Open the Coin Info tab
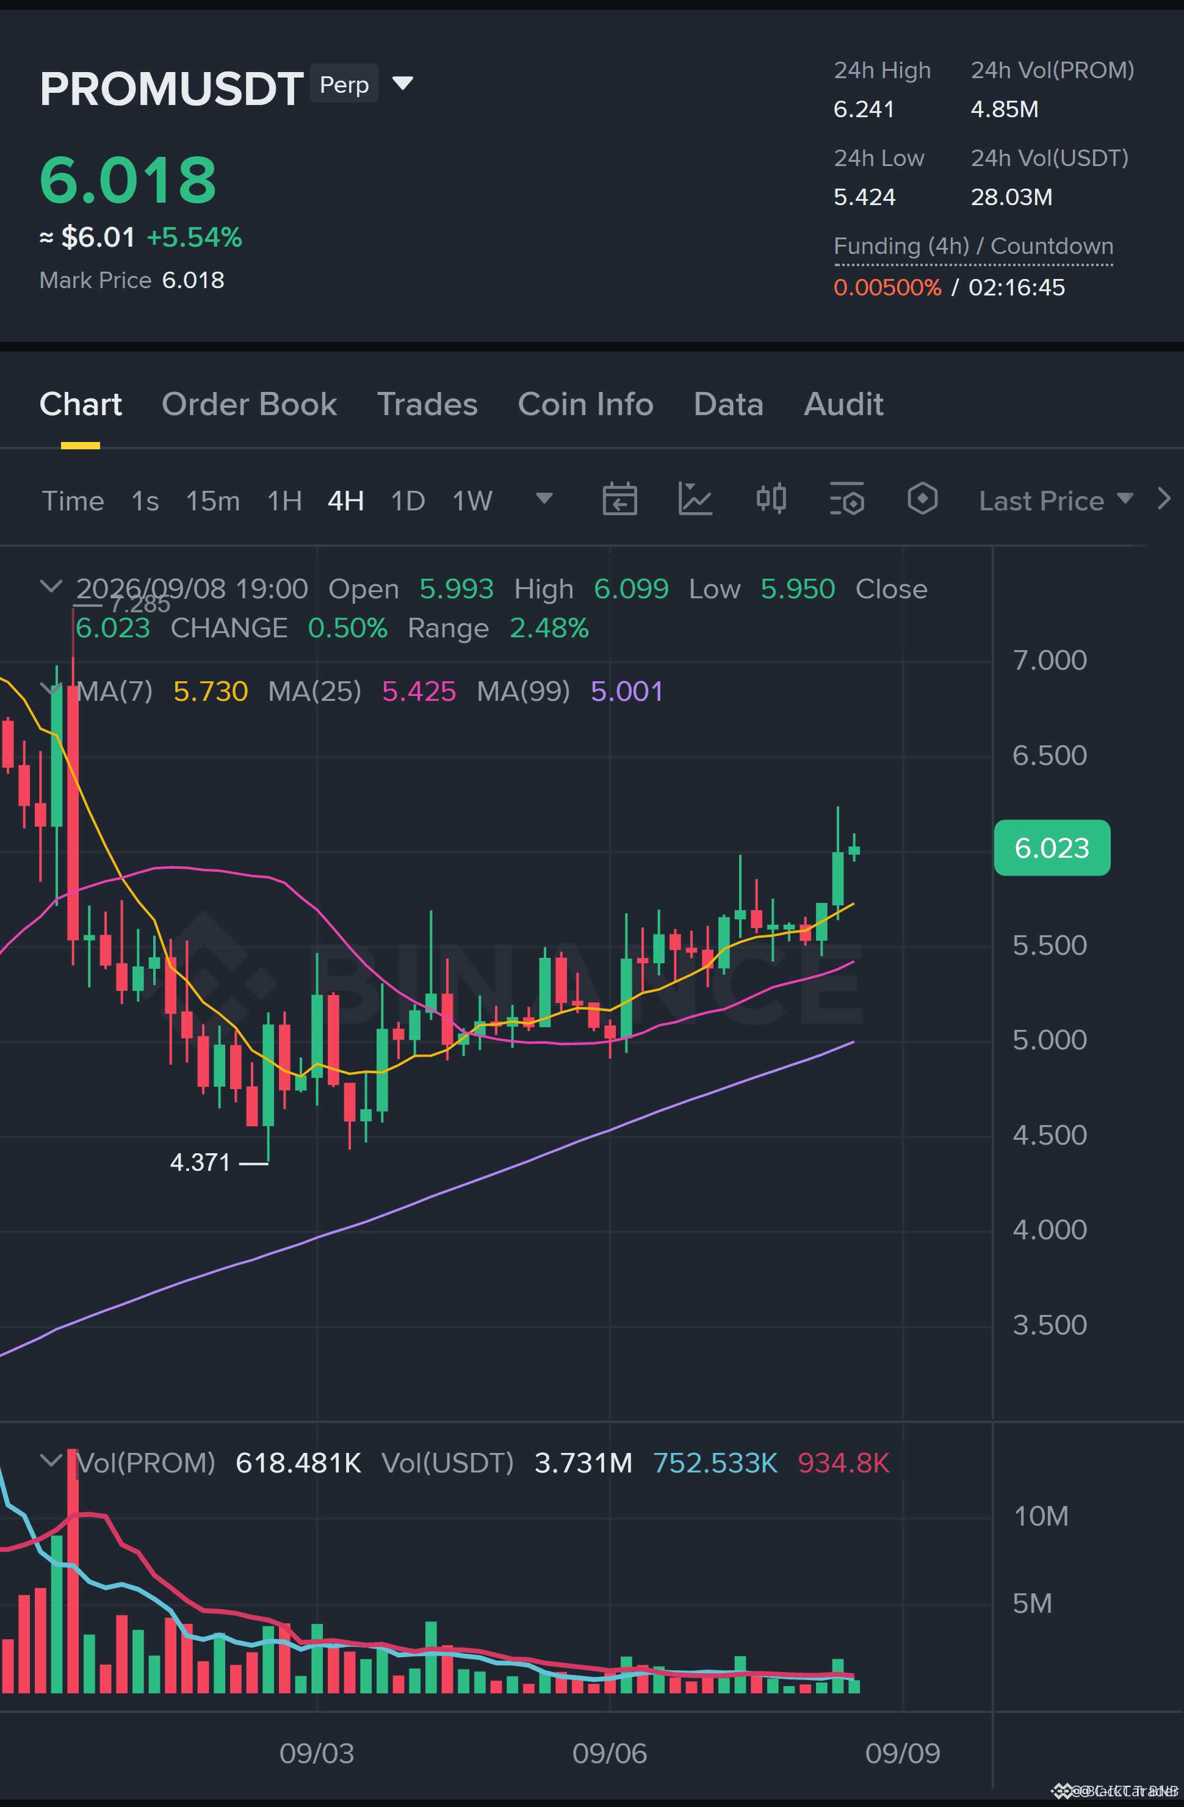Image resolution: width=1184 pixels, height=1807 pixels. point(585,405)
